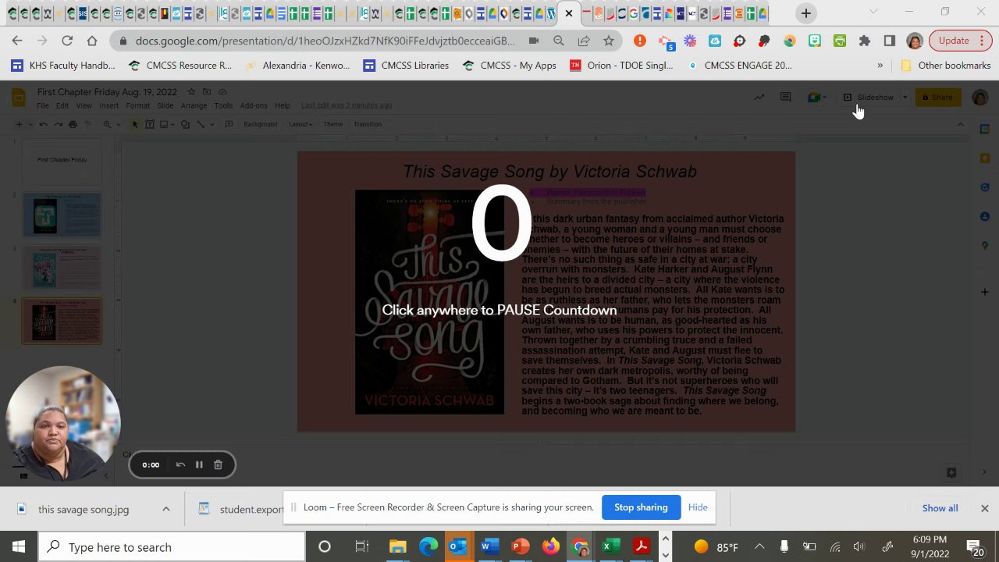Click the Transition toolbar button

coord(368,124)
